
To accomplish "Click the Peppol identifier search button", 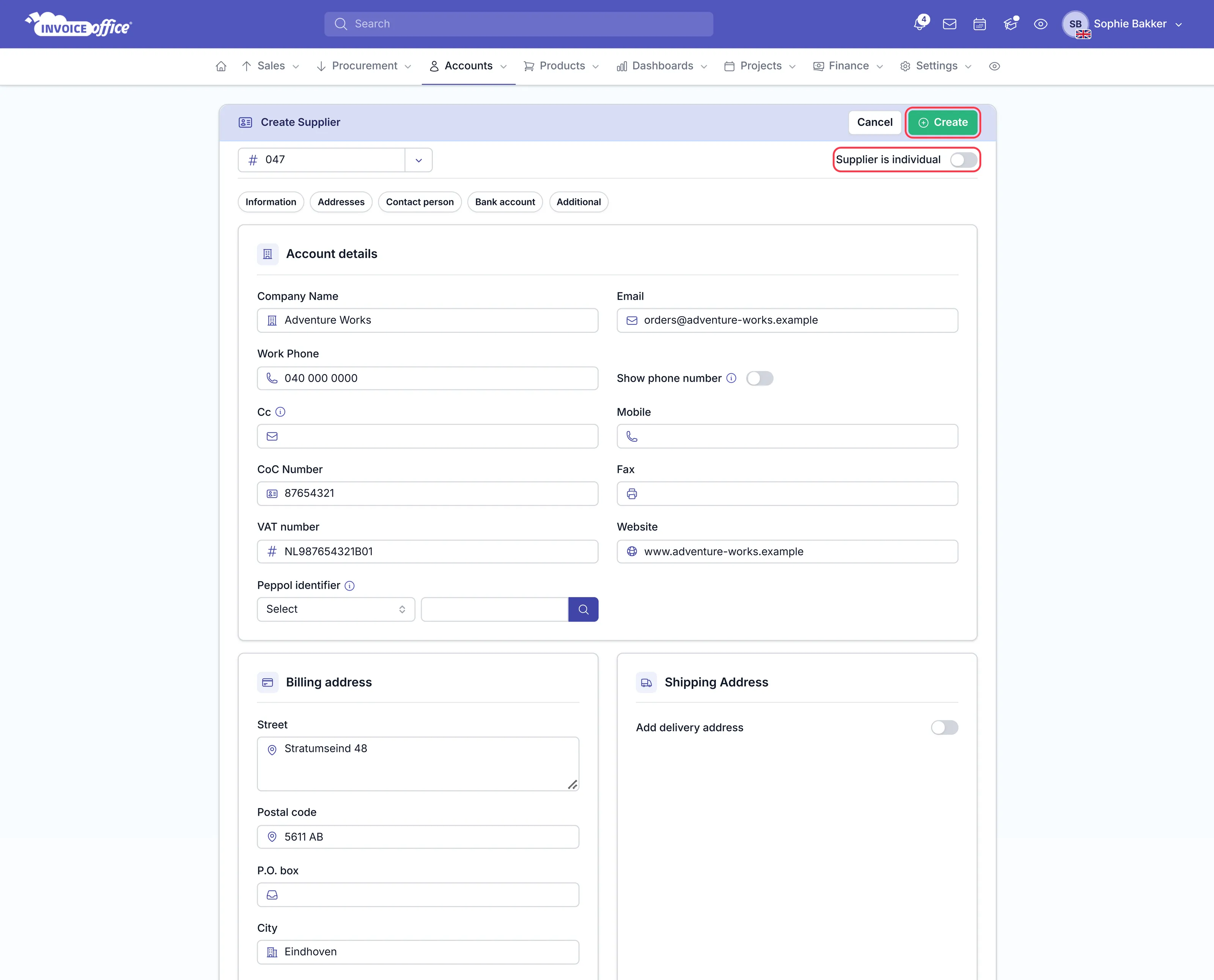I will coord(583,609).
